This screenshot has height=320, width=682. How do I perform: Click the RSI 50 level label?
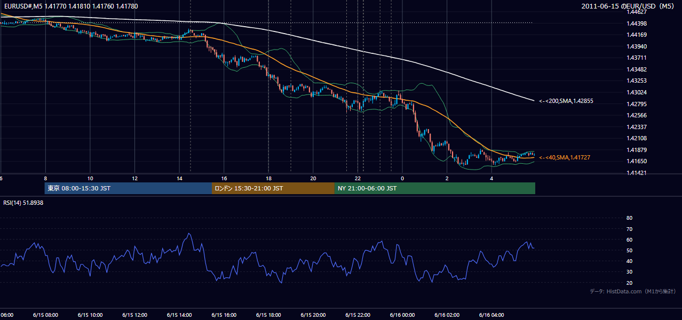pyautogui.click(x=629, y=251)
